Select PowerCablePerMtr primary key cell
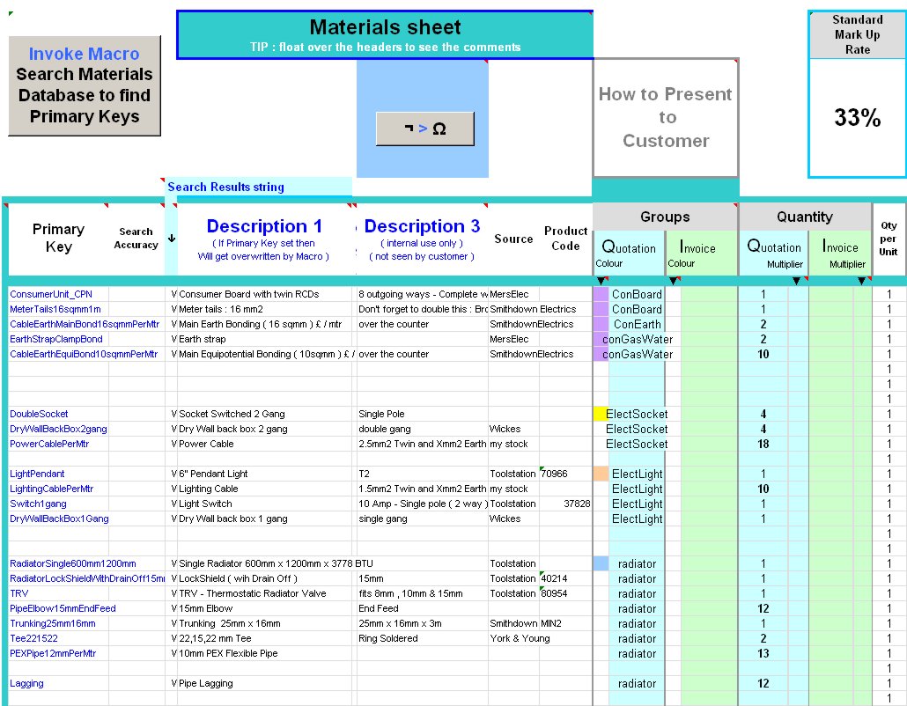This screenshot has height=706, width=907. [x=58, y=444]
